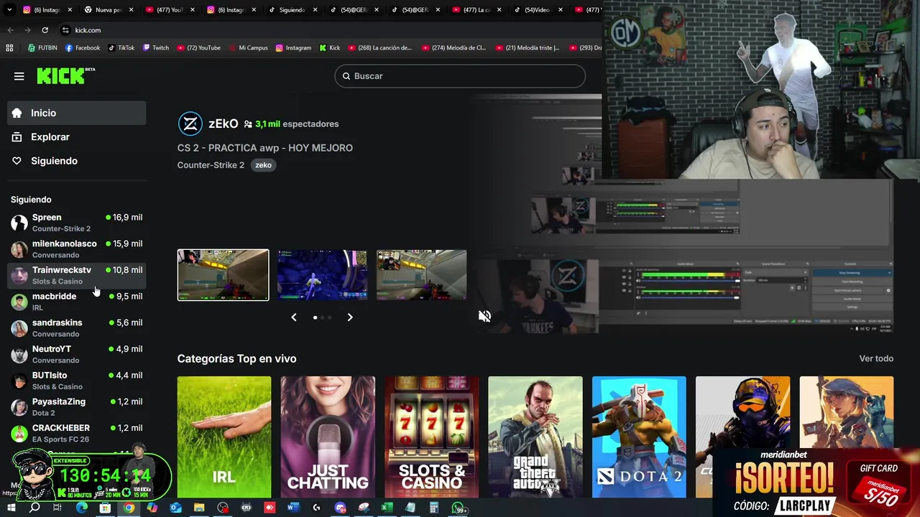Open the Dota 2 category card
920x517 pixels.
639,437
